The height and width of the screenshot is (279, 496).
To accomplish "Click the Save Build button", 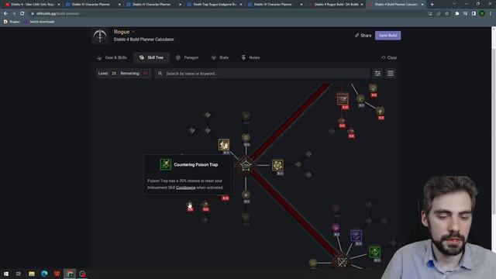I will tap(387, 36).
